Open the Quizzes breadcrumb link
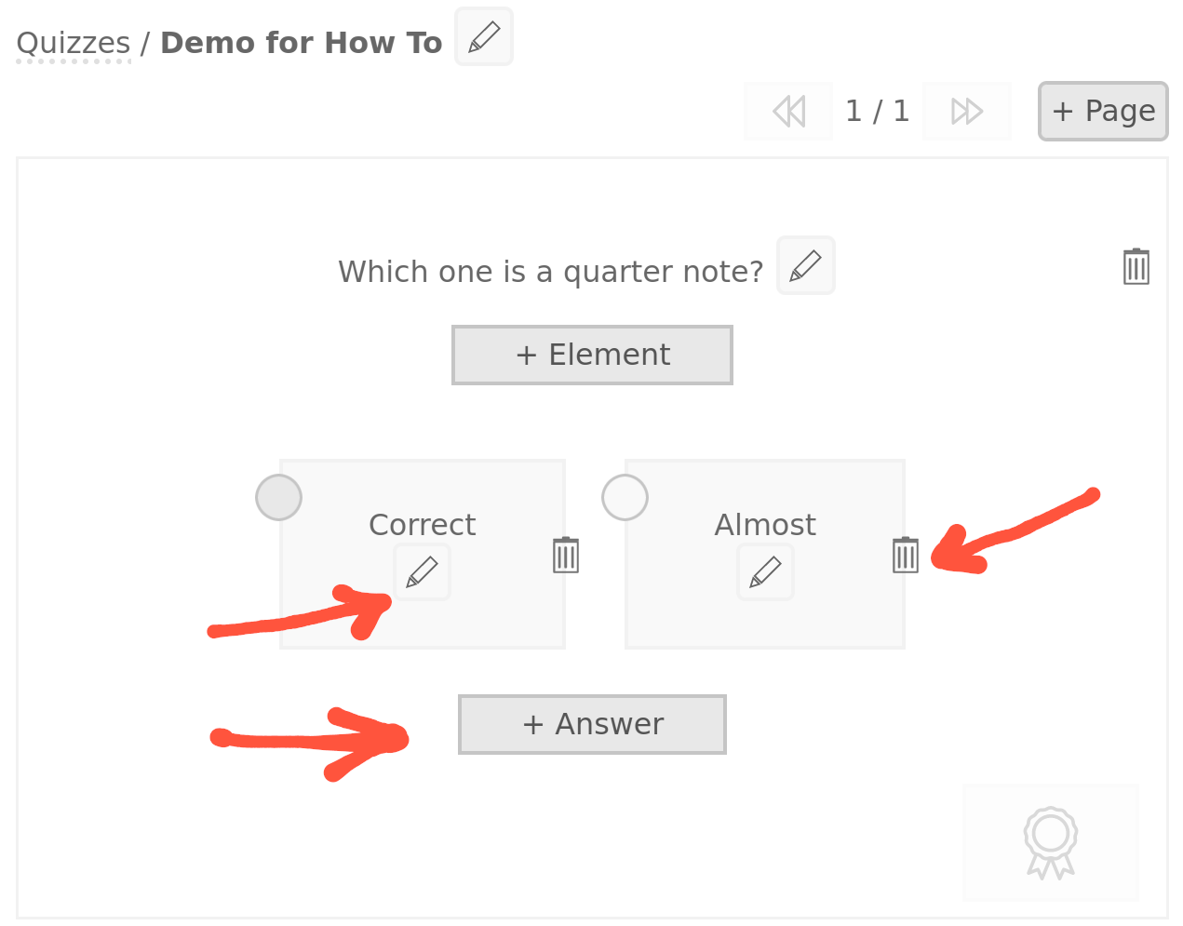The height and width of the screenshot is (926, 1183). [74, 44]
